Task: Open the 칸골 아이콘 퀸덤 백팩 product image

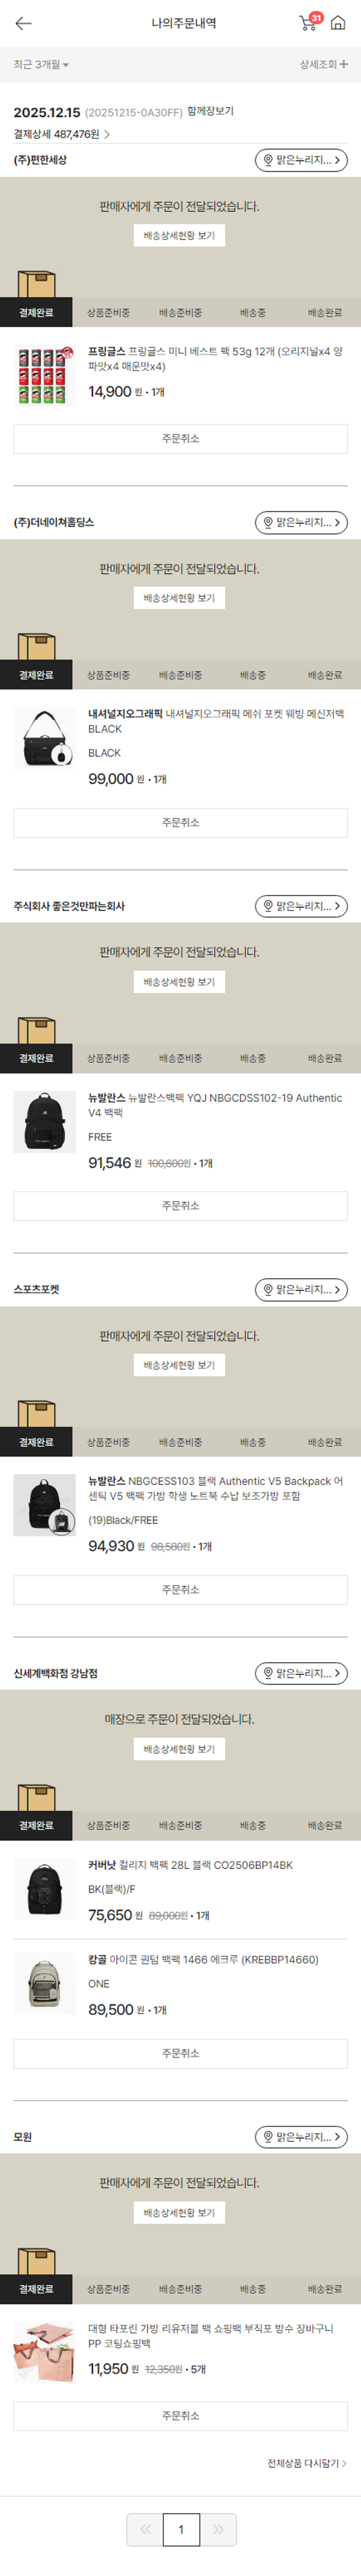Action: pyautogui.click(x=44, y=1981)
